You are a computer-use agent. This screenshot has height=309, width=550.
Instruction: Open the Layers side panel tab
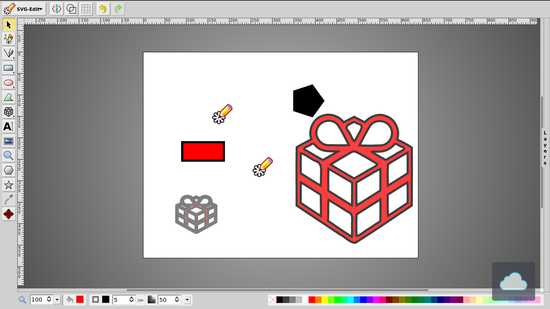point(545,148)
